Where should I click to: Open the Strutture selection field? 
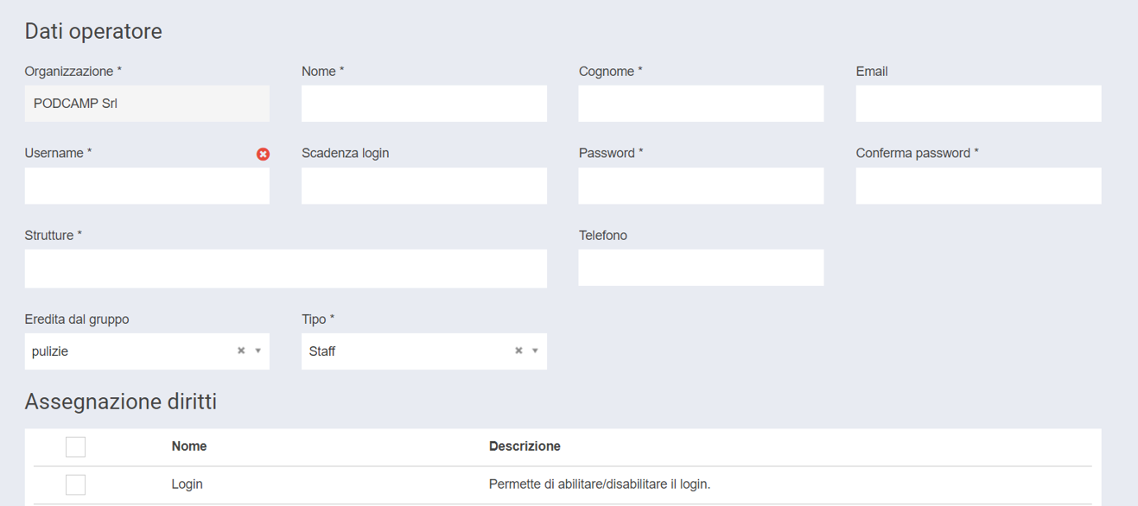[285, 269]
